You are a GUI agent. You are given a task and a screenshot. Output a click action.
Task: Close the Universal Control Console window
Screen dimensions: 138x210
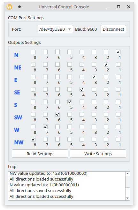tap(129, 7)
